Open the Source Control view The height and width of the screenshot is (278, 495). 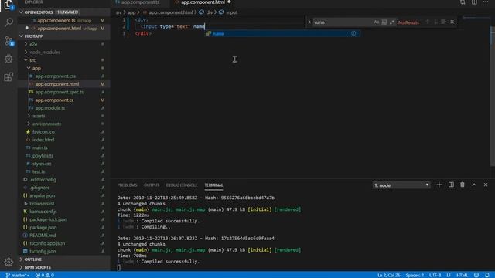[x=9, y=41]
